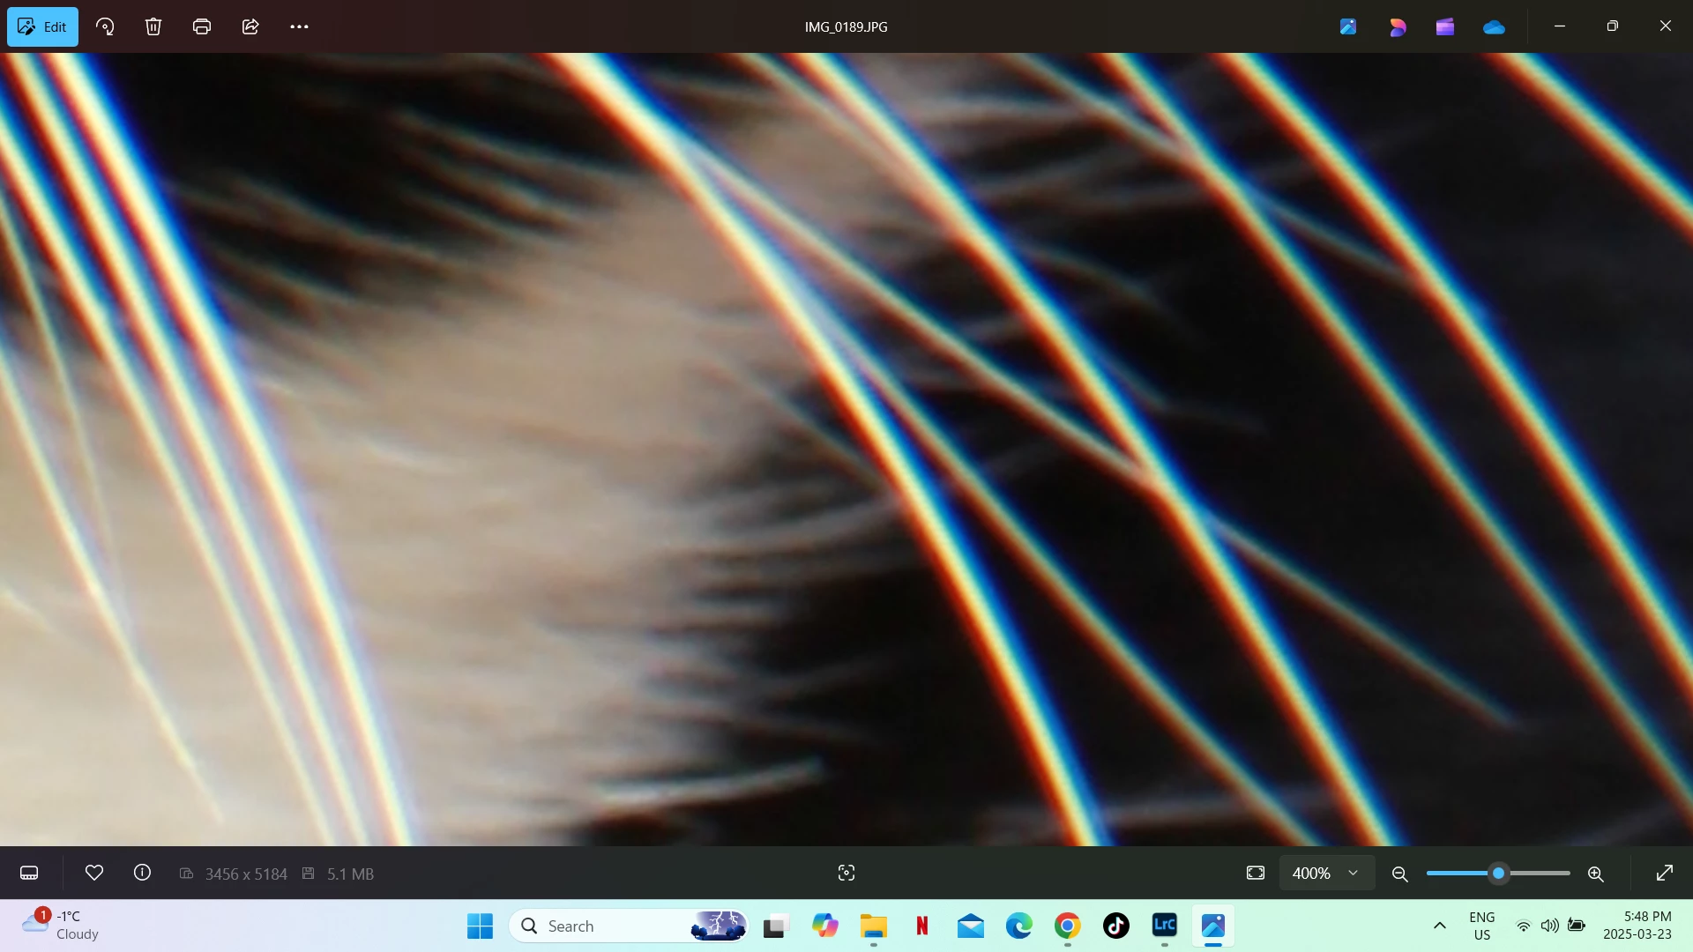Expand the 400% zoom level dropdown
The height and width of the screenshot is (952, 1693).
[1326, 874]
